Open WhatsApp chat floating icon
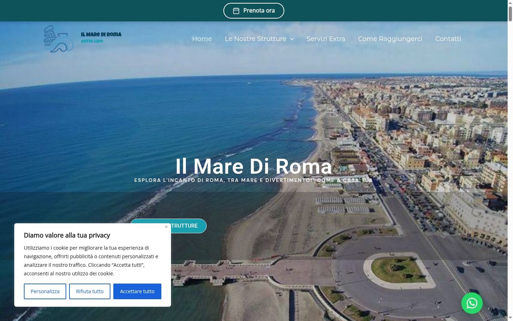The image size is (513, 321). click(472, 303)
